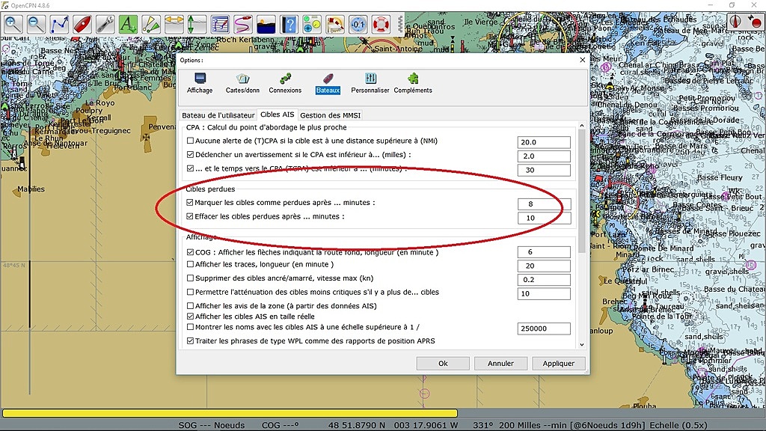
Task: Toggle 'Marquer les cibles comme perdues' checkbox
Action: (190, 202)
